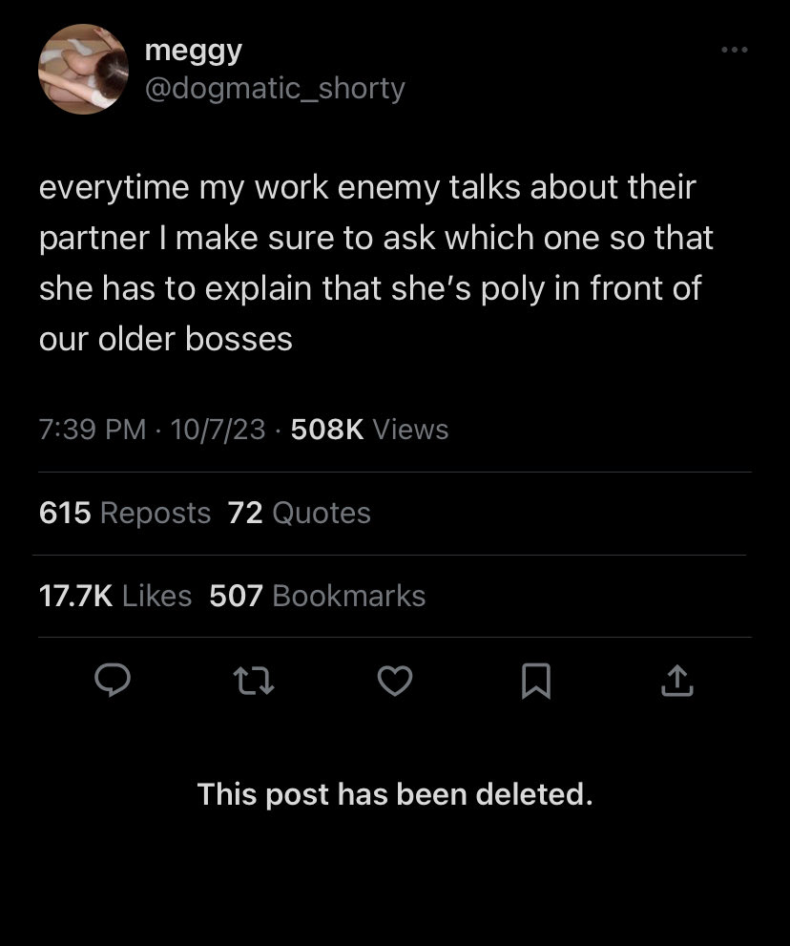Reply to meggy's post via speech bubble icon
This screenshot has height=946, width=790.
point(113,681)
